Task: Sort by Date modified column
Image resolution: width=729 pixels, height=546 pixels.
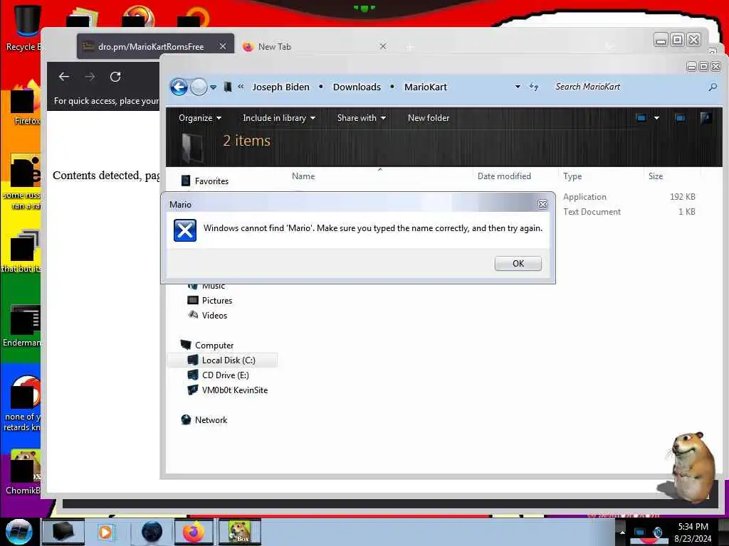Action: pos(504,176)
